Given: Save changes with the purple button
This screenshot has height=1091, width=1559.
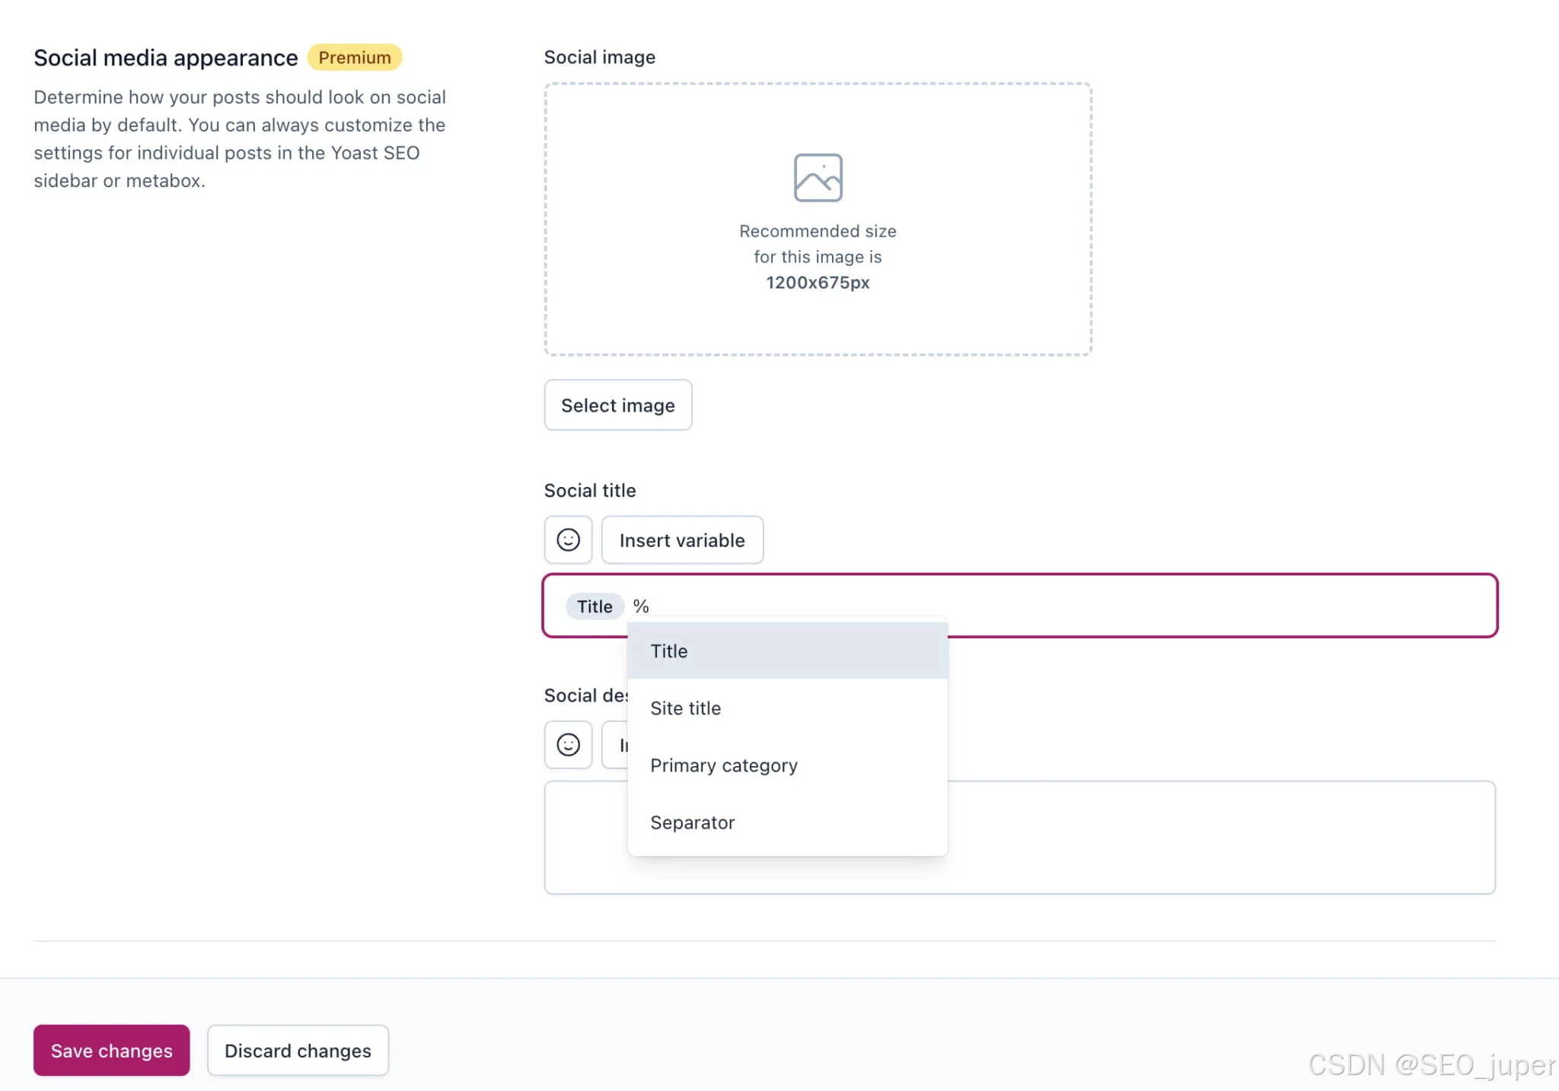Looking at the screenshot, I should tap(111, 1050).
